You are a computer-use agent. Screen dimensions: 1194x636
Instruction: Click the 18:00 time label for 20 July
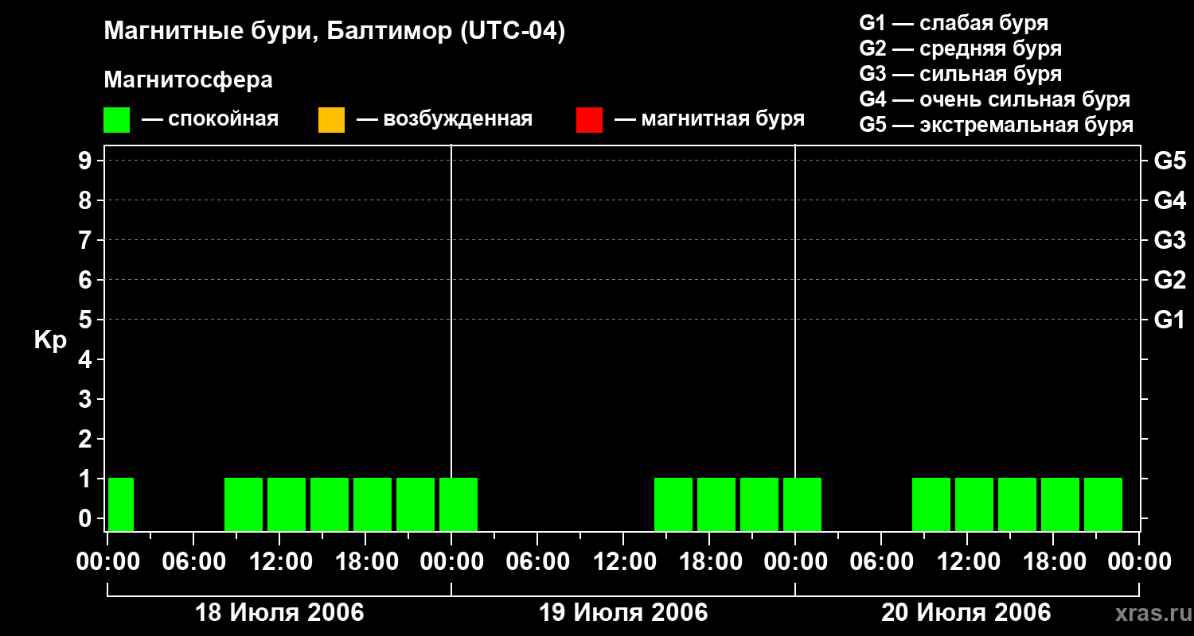pos(1053,562)
